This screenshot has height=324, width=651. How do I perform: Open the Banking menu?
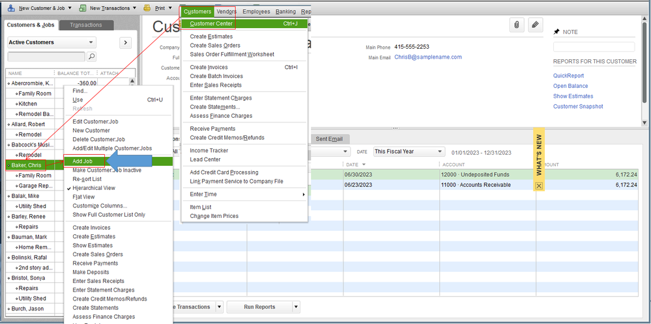(x=285, y=12)
